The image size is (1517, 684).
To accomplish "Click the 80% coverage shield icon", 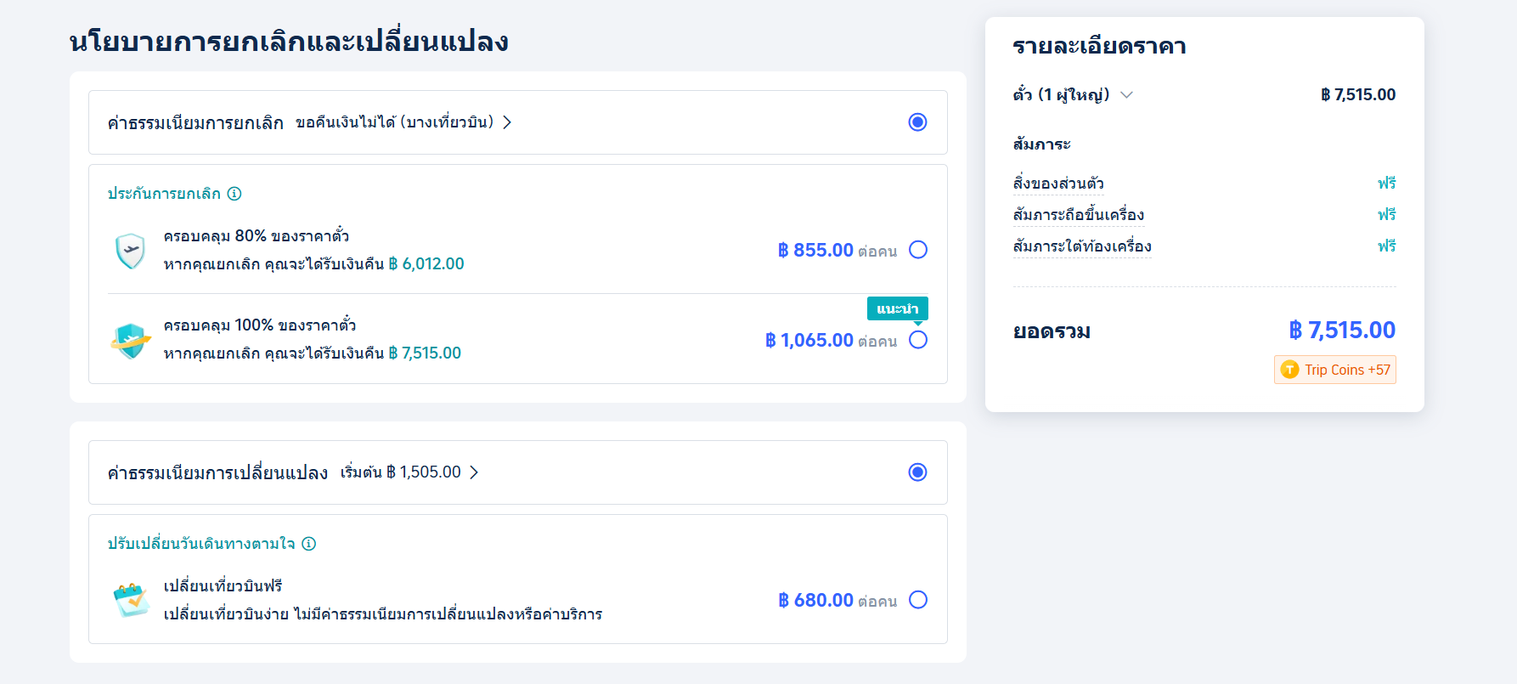I will (x=130, y=251).
